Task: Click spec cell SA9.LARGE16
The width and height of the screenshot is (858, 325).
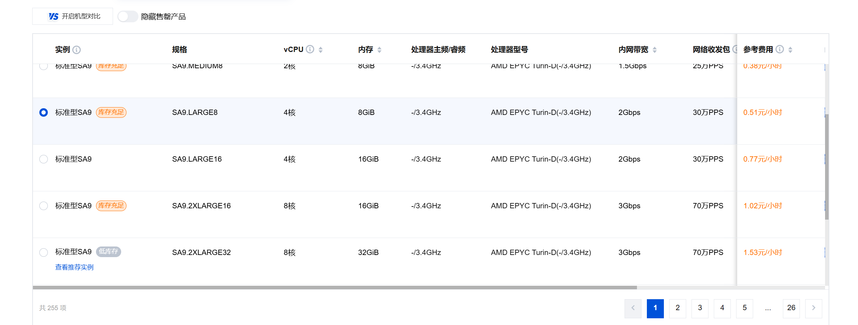Action: pos(197,159)
